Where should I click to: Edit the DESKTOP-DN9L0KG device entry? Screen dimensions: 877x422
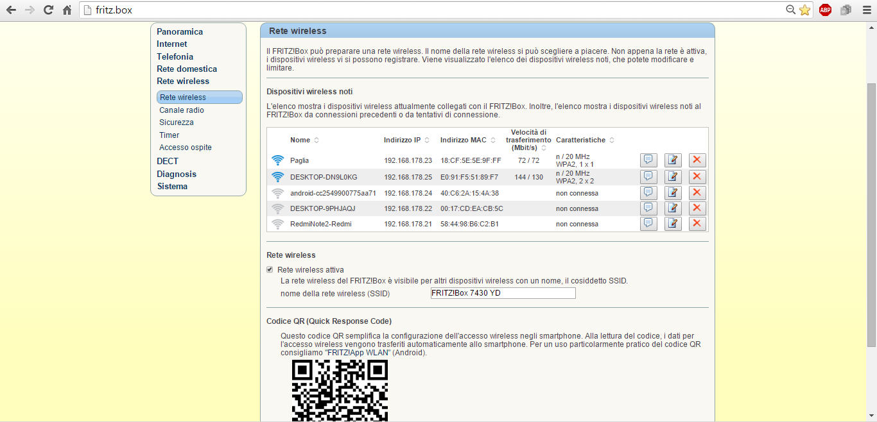(x=673, y=176)
